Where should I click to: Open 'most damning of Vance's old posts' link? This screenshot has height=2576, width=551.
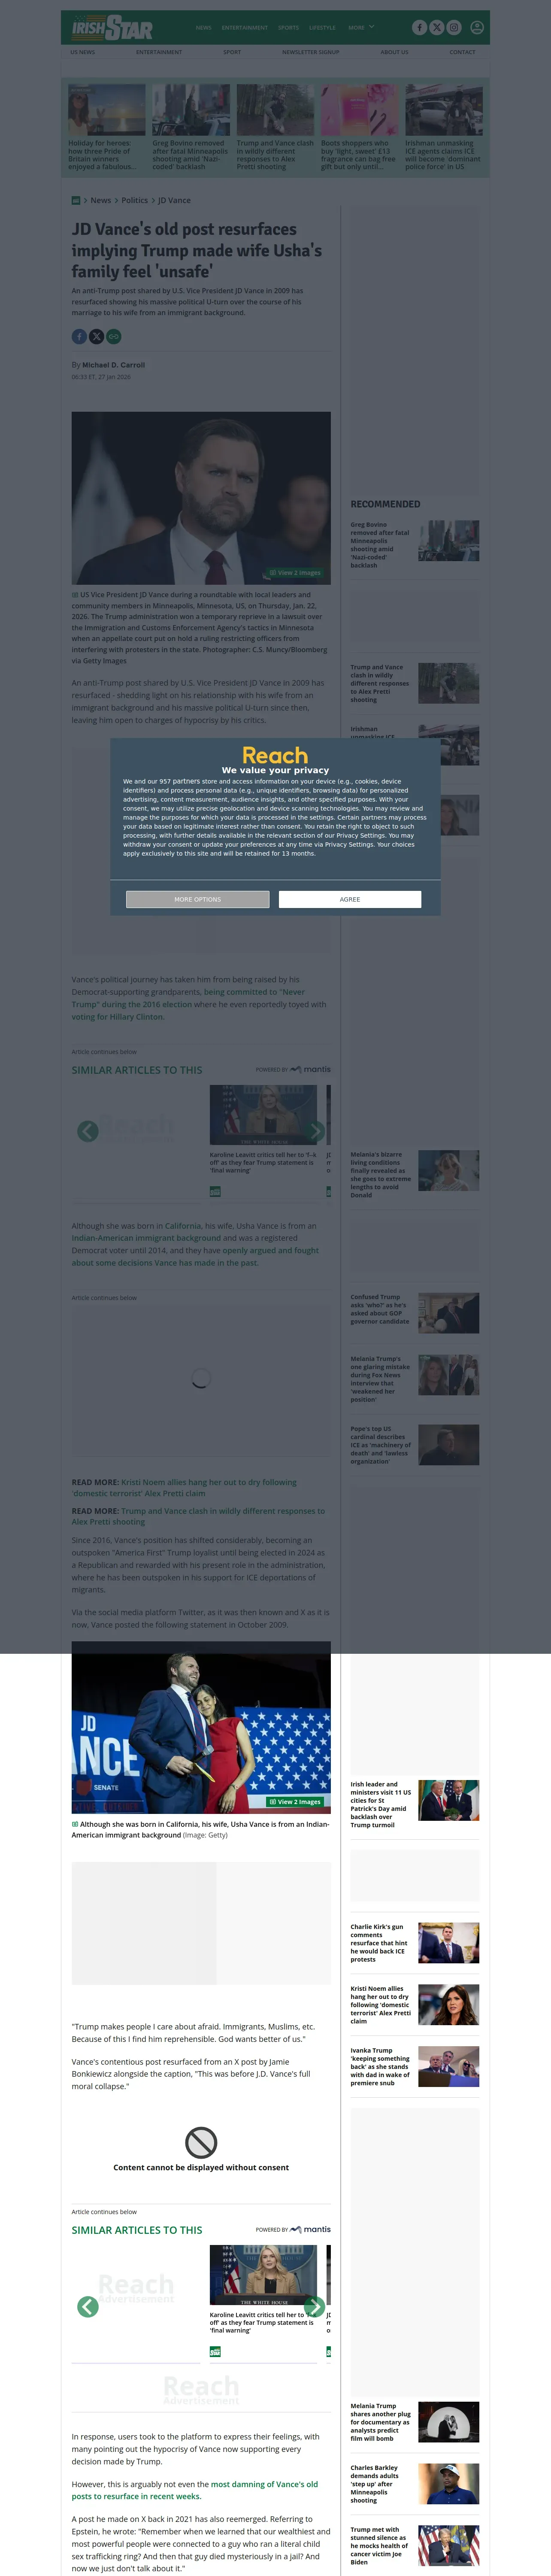tap(194, 2490)
